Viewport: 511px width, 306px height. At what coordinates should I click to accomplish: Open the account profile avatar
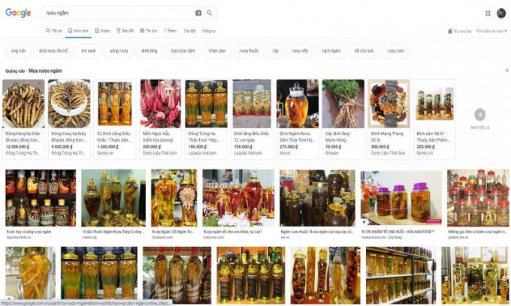[x=501, y=13]
